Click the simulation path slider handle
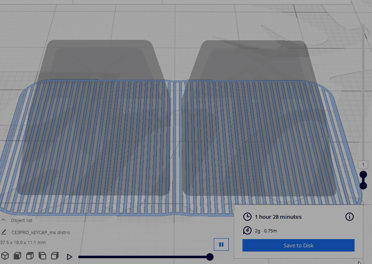Screen dimensions: 372x264 [210, 257]
